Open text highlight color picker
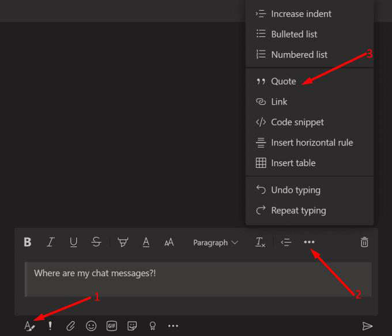The width and height of the screenshot is (392, 336). coord(123,242)
